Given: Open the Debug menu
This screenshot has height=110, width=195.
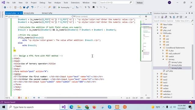Looking at the screenshot, I should click(42, 3).
